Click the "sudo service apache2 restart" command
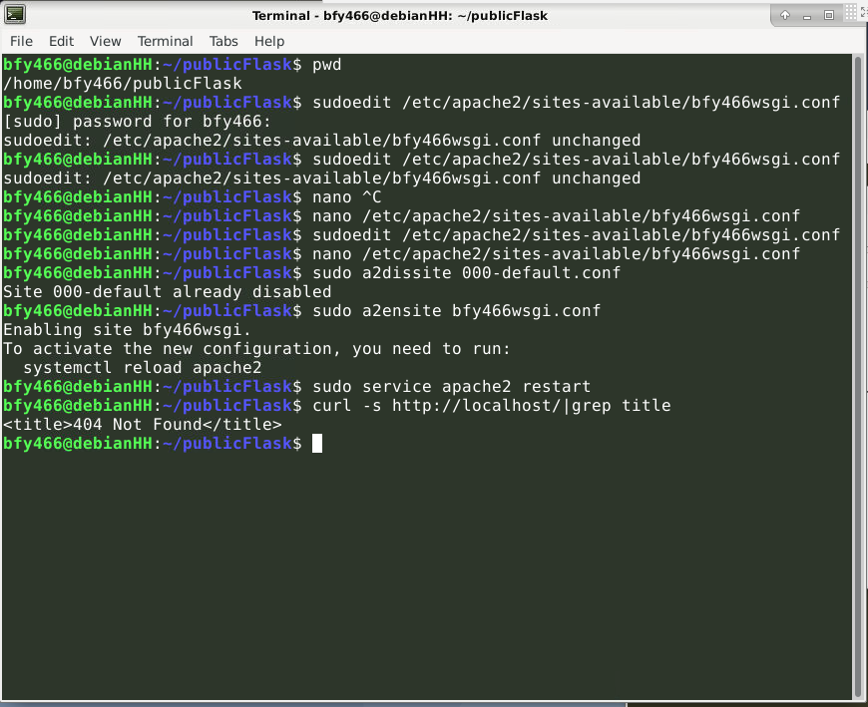Image resolution: width=868 pixels, height=707 pixels. (x=451, y=387)
